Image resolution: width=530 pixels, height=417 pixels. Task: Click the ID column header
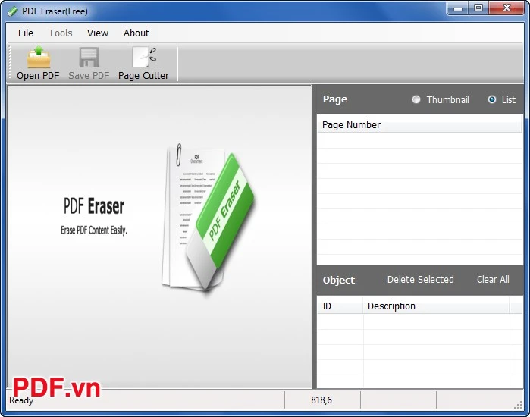pos(340,306)
